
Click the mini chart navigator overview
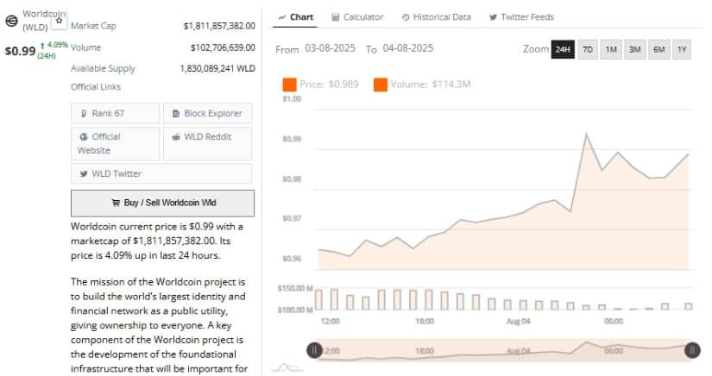(x=503, y=350)
